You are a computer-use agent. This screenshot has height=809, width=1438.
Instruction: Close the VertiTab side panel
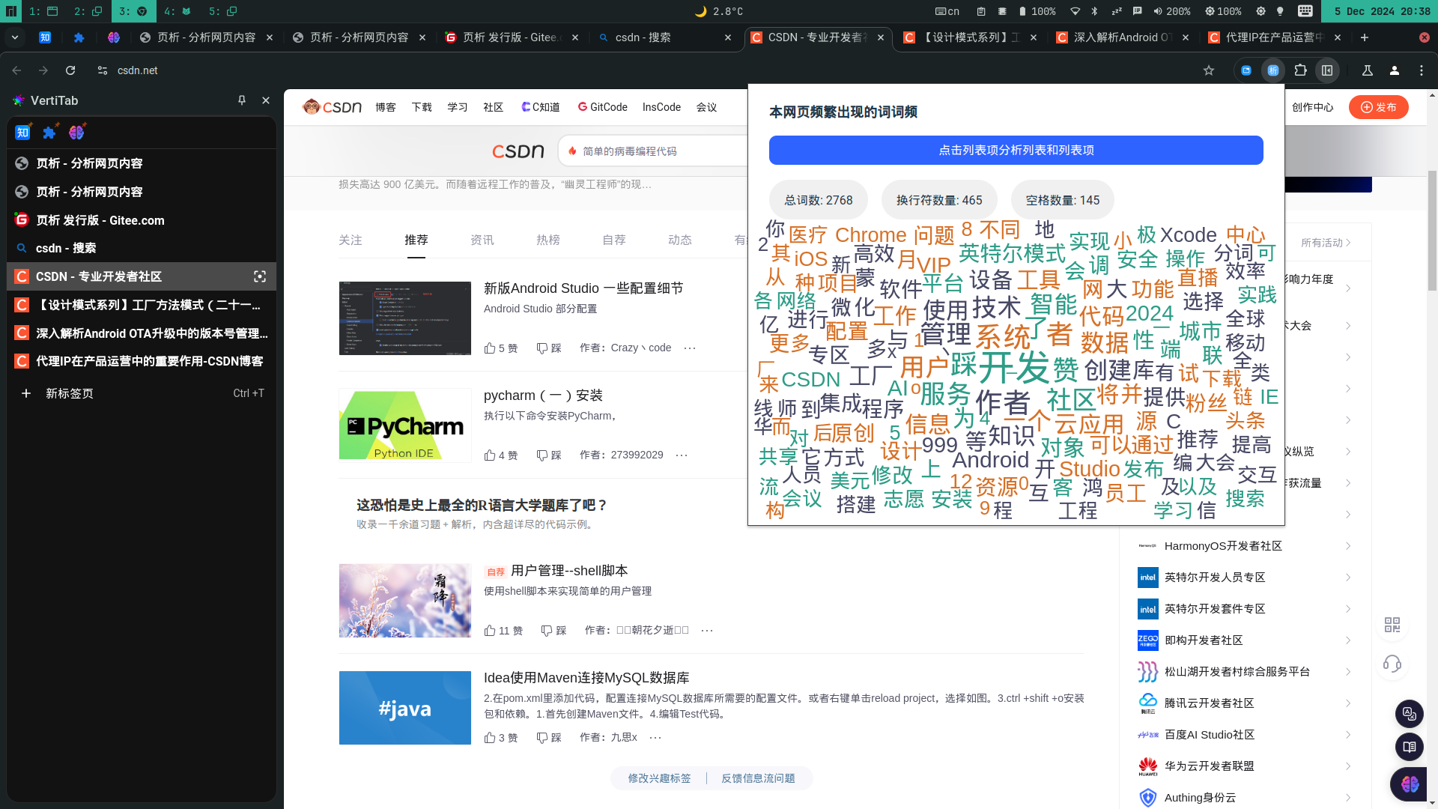pos(266,100)
